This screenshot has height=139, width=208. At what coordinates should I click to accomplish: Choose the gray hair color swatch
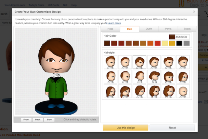tap(187, 43)
